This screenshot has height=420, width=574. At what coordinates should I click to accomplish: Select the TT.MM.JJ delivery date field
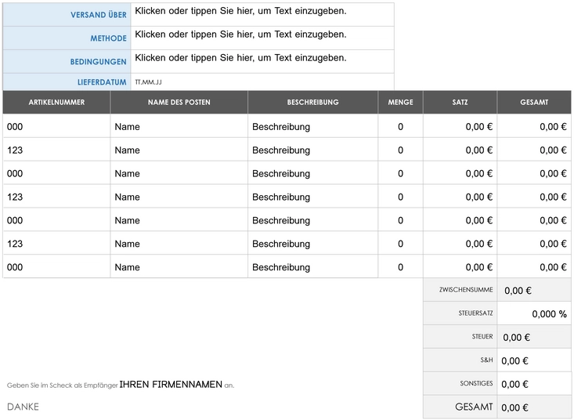tap(262, 82)
